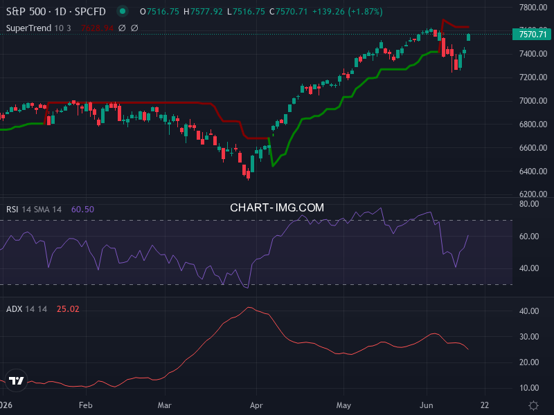The width and height of the screenshot is (554, 415).
Task: Click the RSI 60.00 scale label
Action: pyautogui.click(x=529, y=237)
